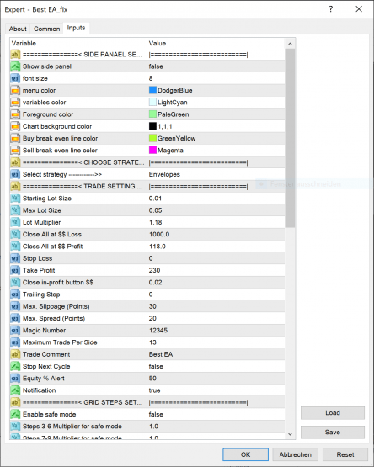Click the OK button

point(245,454)
